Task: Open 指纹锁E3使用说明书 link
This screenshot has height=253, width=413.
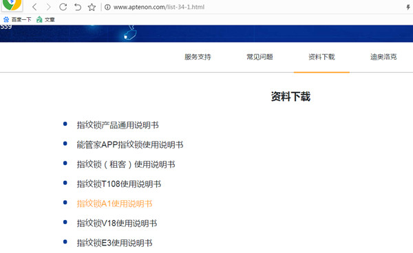Action: [x=114, y=243]
